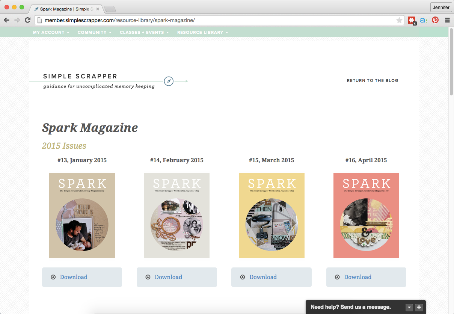This screenshot has height=314, width=454.
Task: Reload the page with the refresh icon
Action: click(x=27, y=20)
